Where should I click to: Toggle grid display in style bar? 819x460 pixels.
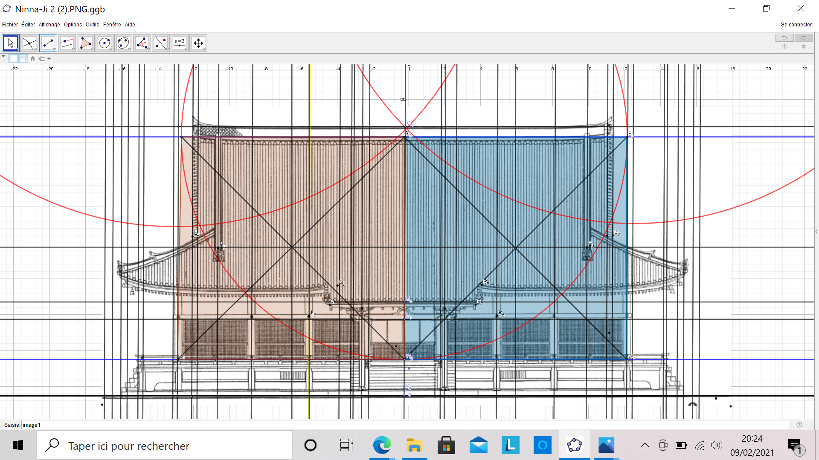[23, 59]
